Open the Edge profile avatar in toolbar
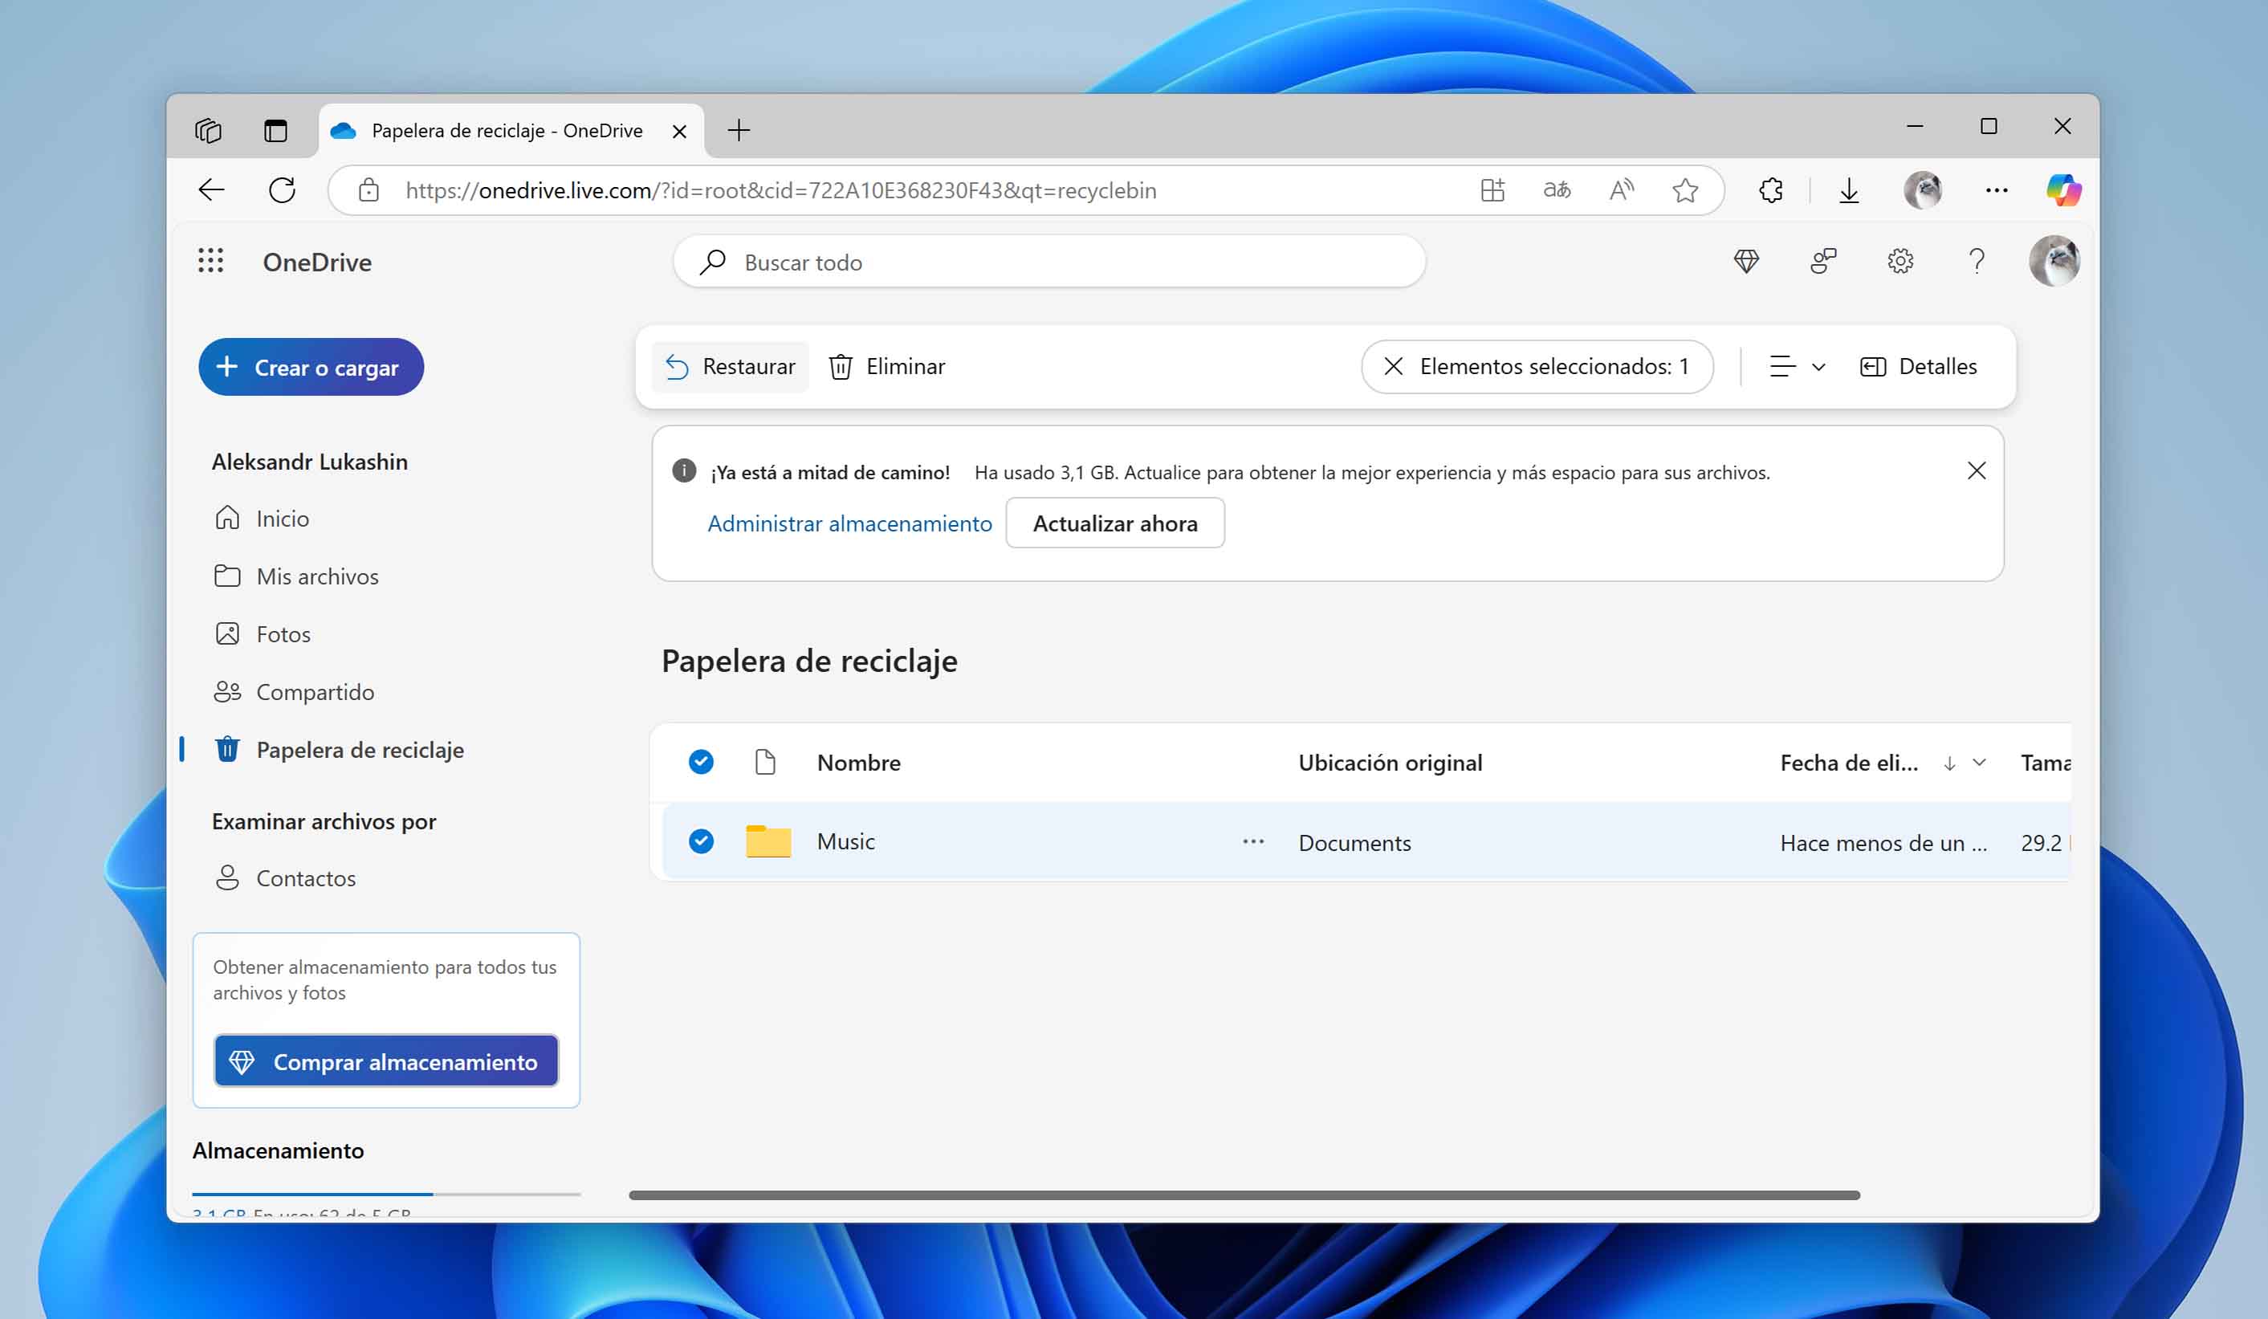Image resolution: width=2268 pixels, height=1319 pixels. tap(1924, 189)
